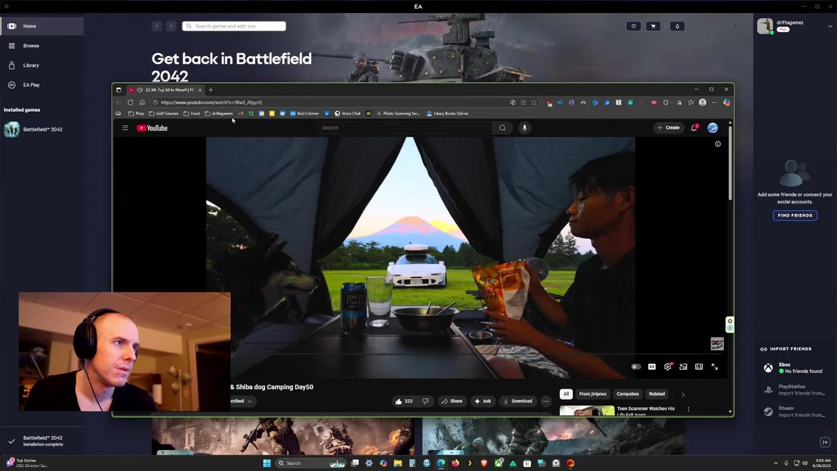Click FIND FRIENDS button in EA
The image size is (837, 471).
(x=794, y=215)
